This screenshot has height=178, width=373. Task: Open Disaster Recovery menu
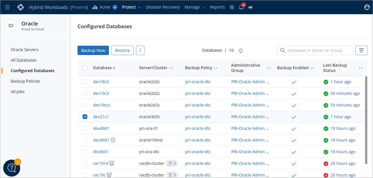point(163,7)
